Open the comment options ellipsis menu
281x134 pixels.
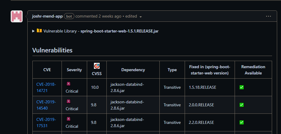(x=269, y=16)
